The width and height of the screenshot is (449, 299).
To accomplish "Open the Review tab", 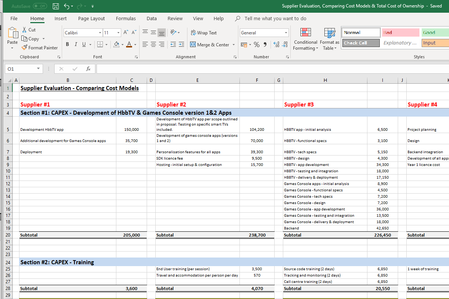I will click(175, 19).
